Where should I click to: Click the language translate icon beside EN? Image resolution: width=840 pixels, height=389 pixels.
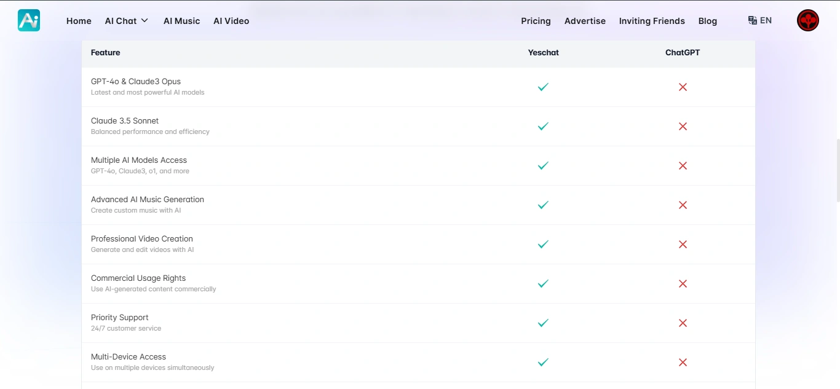click(752, 20)
